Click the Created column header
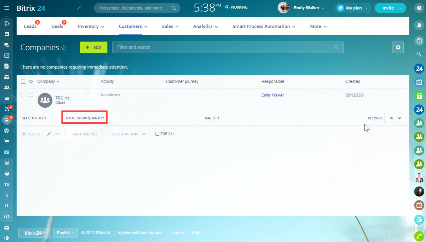The height and width of the screenshot is (242, 426). point(353,82)
